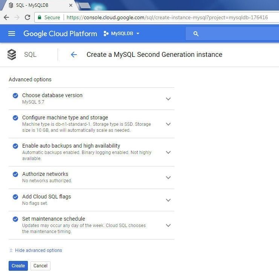Screen dimensions: 279x273
Task: Expand the auto backups and high availability chevron
Action: pyautogui.click(x=168, y=153)
